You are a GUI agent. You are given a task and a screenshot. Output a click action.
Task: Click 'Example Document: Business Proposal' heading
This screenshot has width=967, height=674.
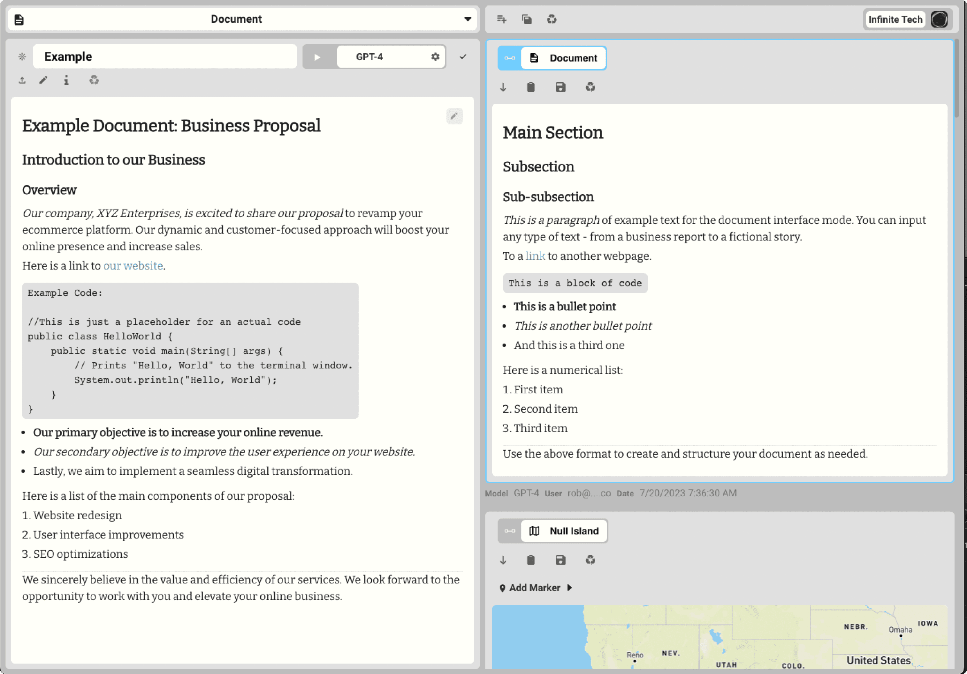[171, 126]
